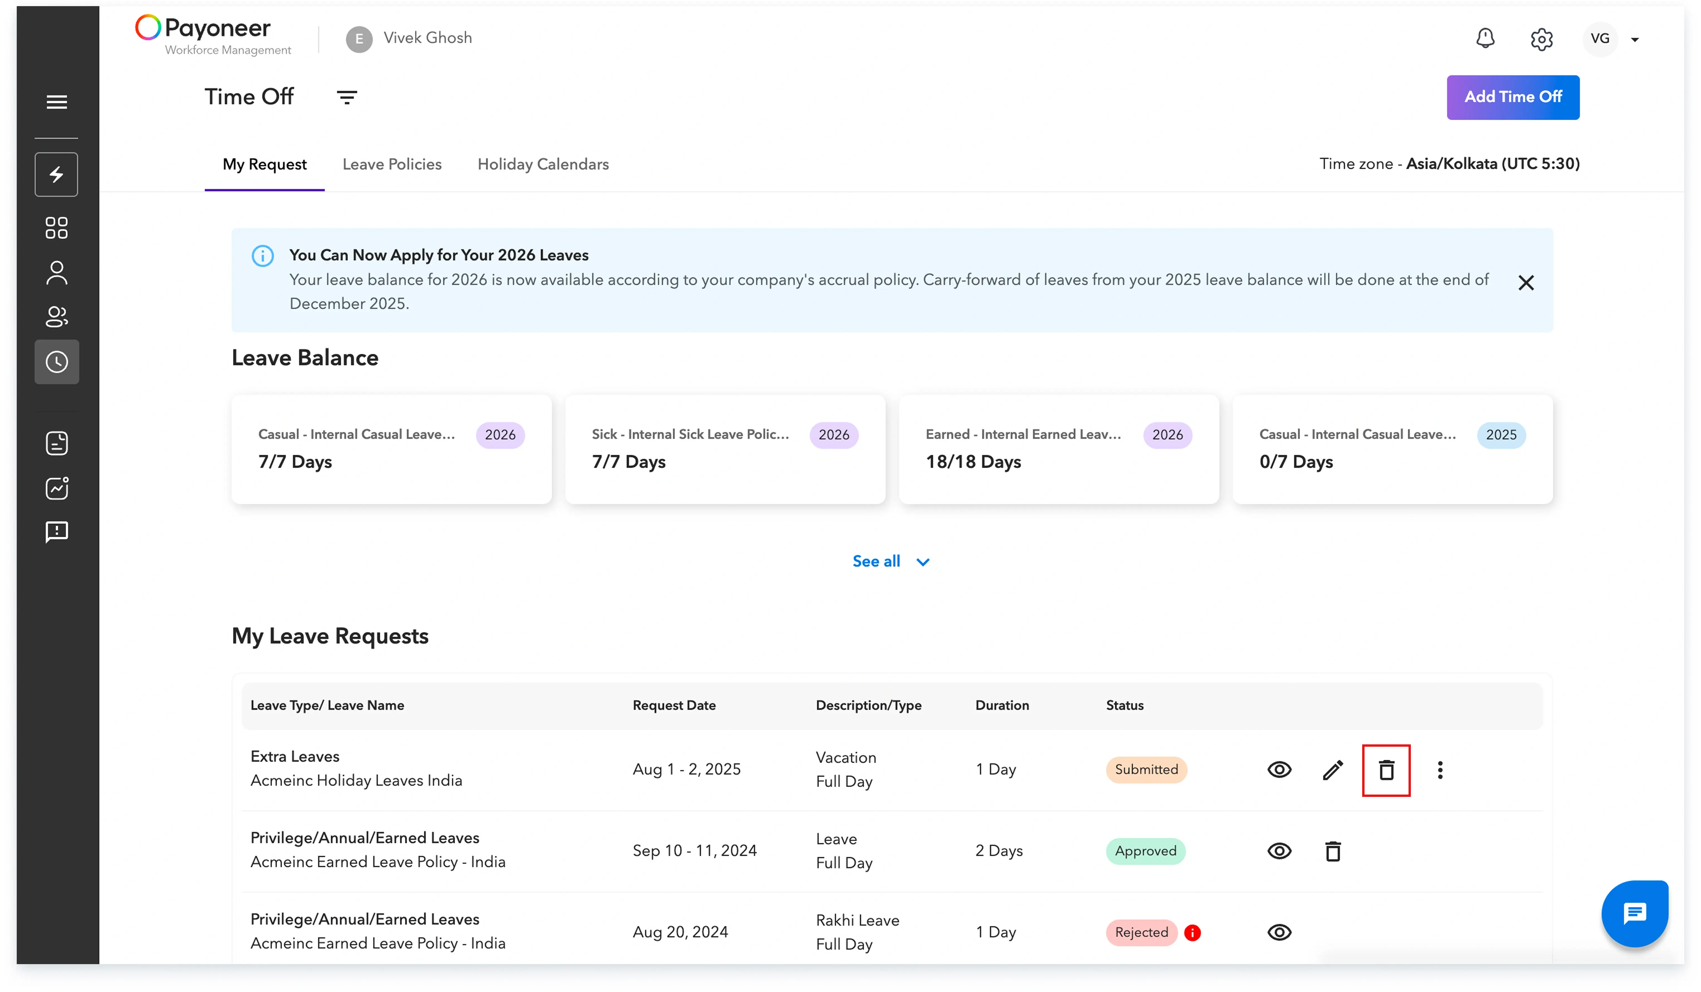Open the chat support bubble

point(1634,913)
